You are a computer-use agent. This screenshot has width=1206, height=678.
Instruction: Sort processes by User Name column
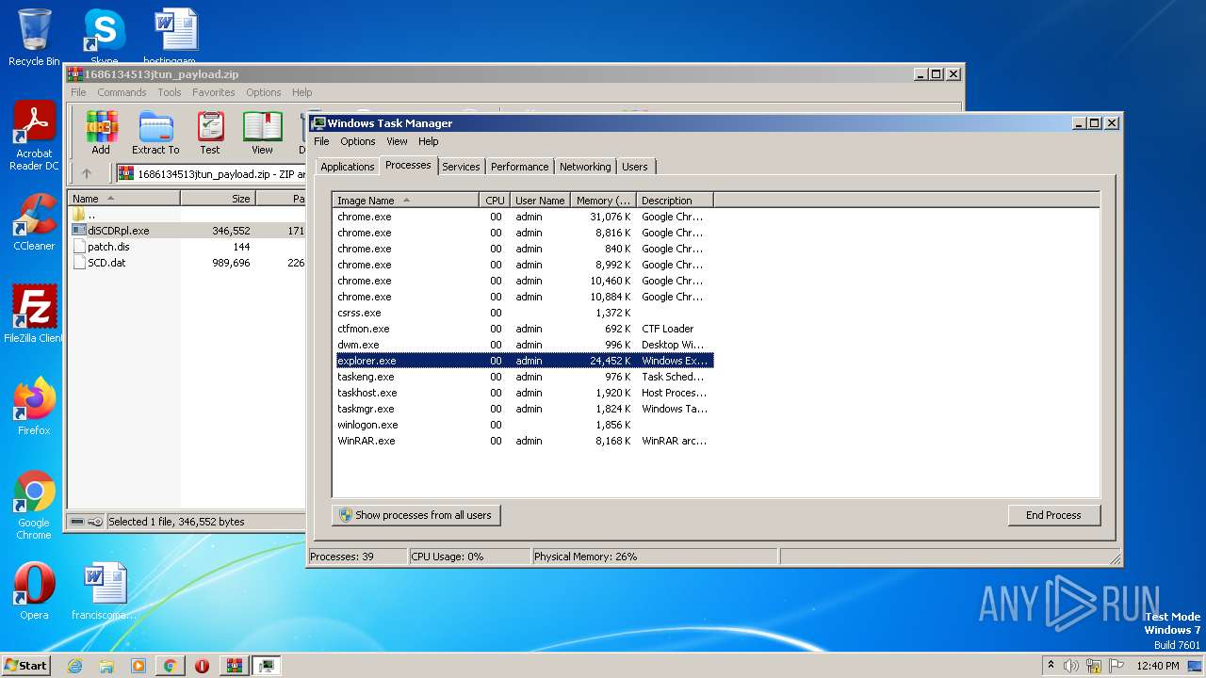(540, 201)
